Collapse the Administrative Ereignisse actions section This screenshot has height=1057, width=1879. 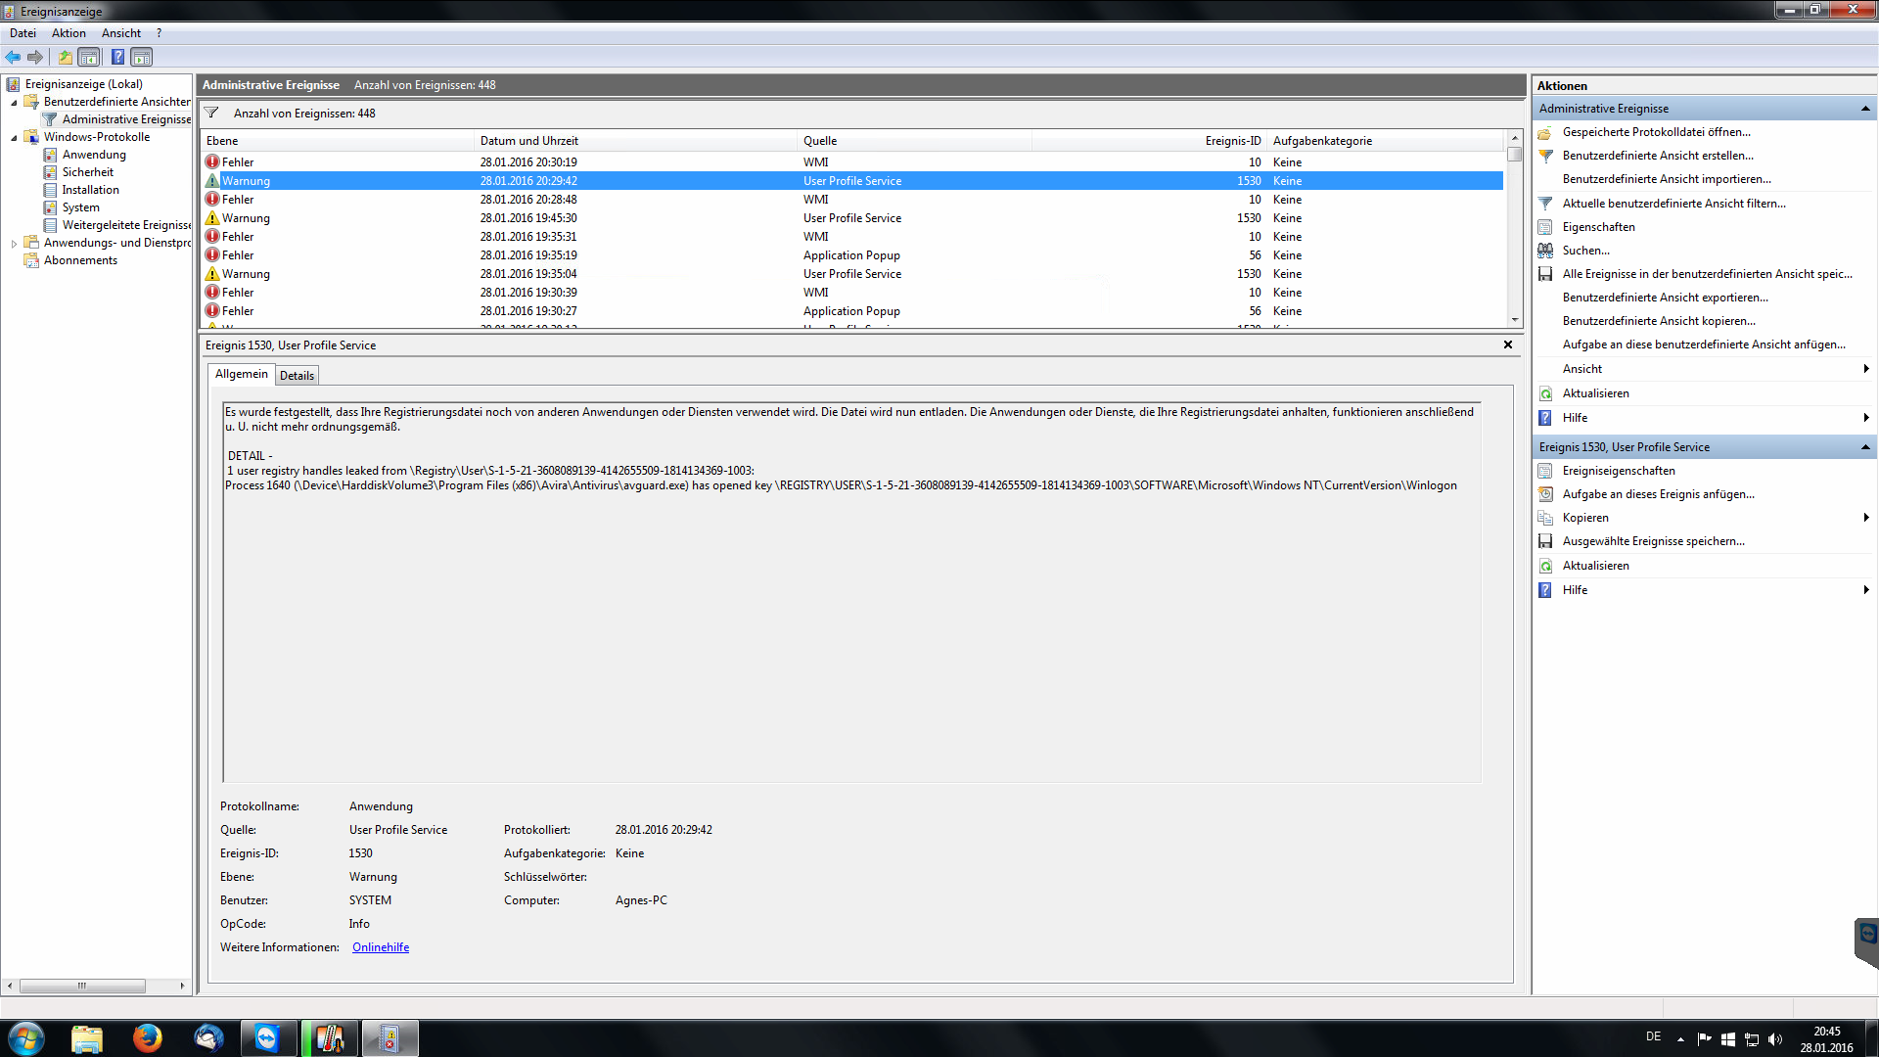pyautogui.click(x=1864, y=109)
